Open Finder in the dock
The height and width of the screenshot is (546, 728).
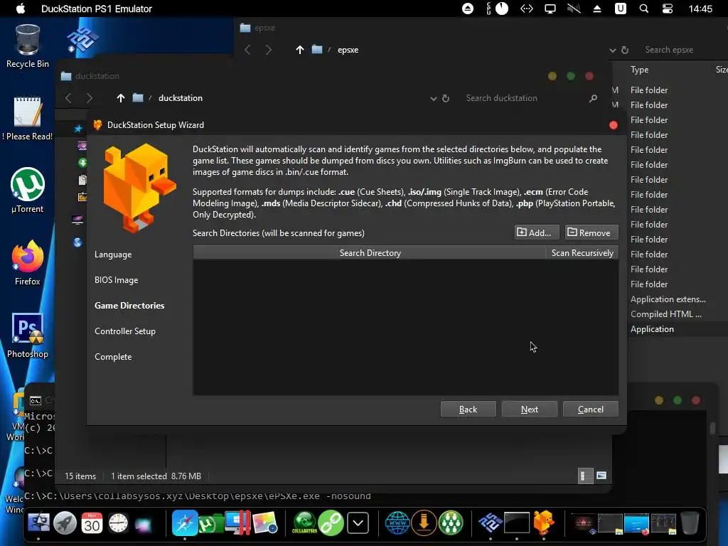(38, 523)
